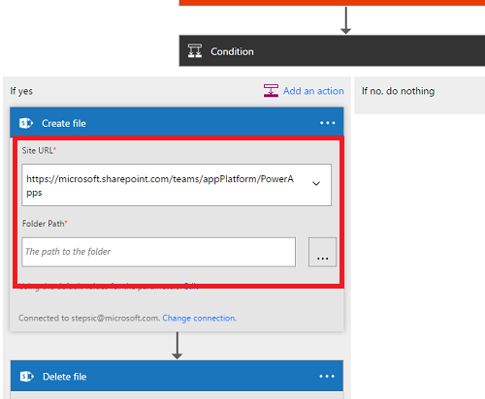Image resolution: width=485 pixels, height=399 pixels.
Task: Click the Change connection link
Action: point(200,318)
